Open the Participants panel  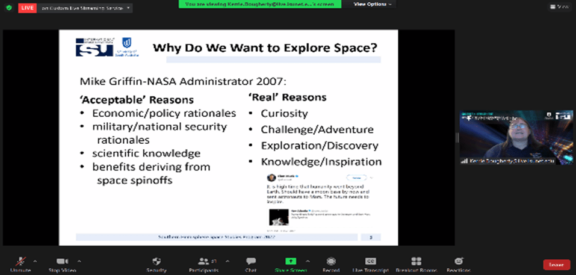click(x=203, y=261)
